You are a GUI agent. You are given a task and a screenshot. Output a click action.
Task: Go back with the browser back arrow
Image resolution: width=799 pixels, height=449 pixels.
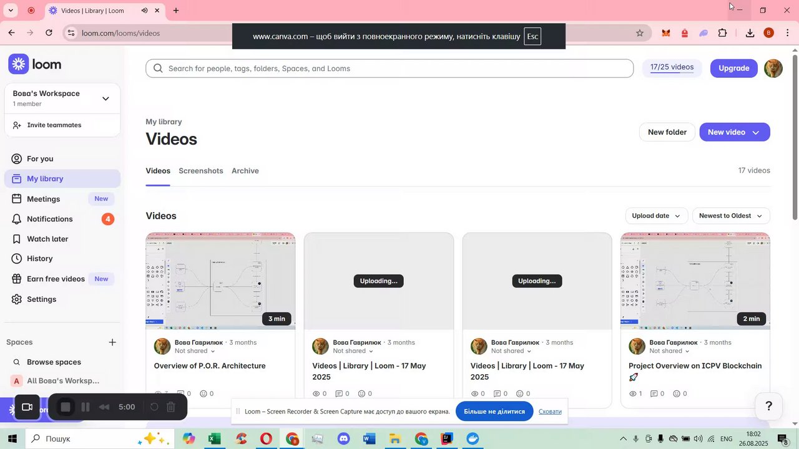point(11,33)
